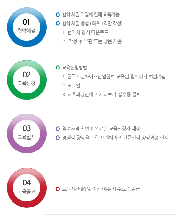Click blue bullet beside 협약 체결 방법
The height and width of the screenshot is (219, 188).
pos(58,23)
